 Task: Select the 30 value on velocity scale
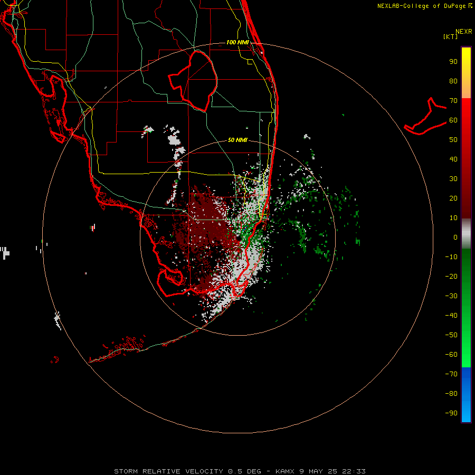click(x=453, y=179)
